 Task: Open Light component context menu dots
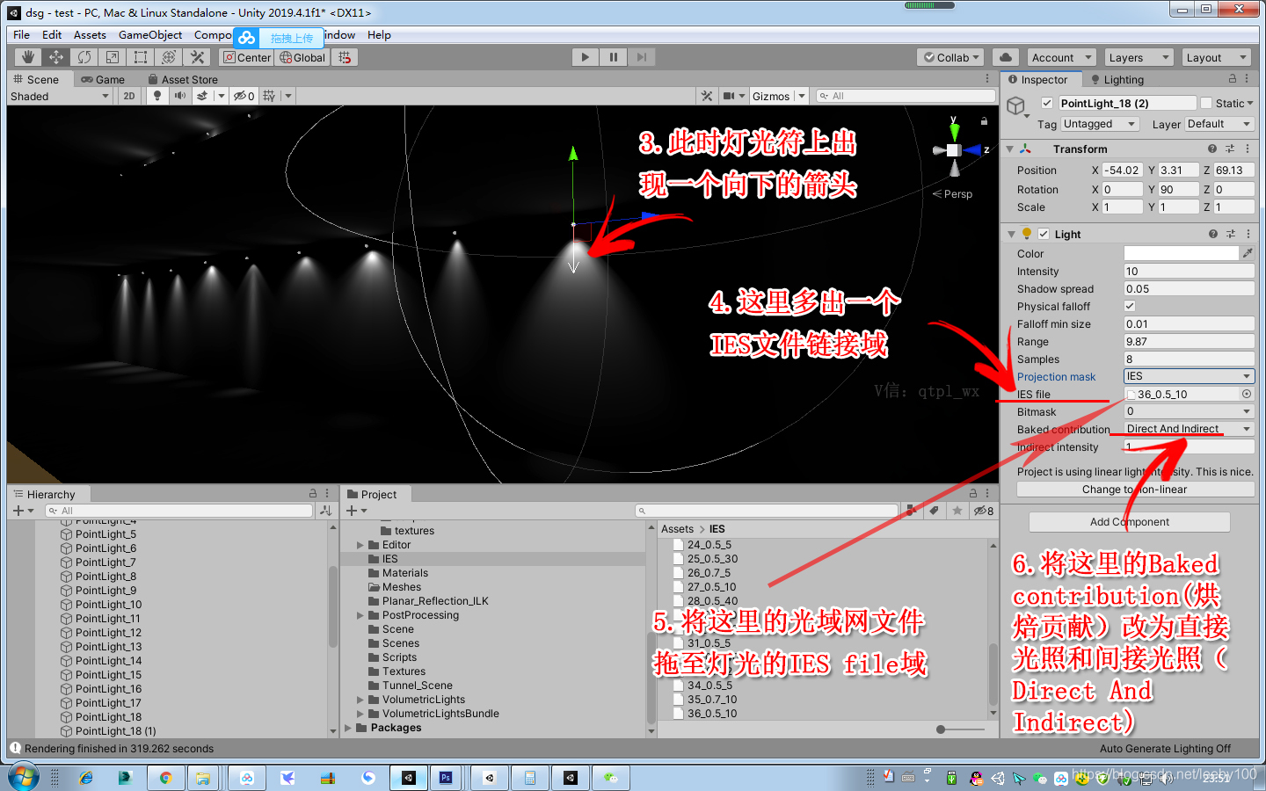(1248, 234)
